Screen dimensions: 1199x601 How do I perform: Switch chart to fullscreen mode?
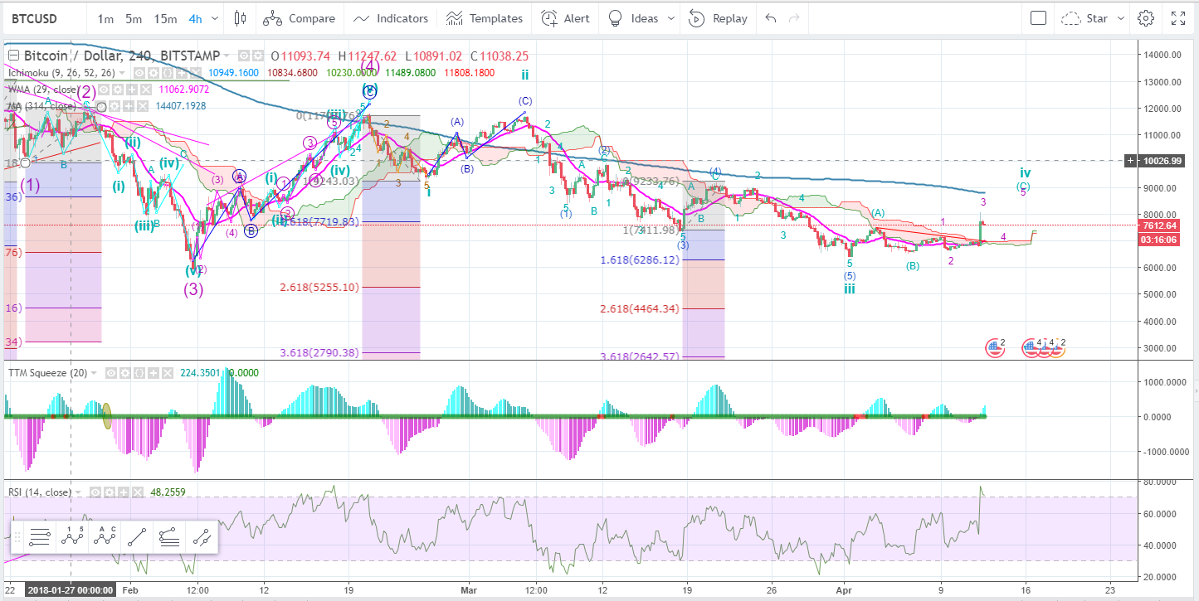1178,18
